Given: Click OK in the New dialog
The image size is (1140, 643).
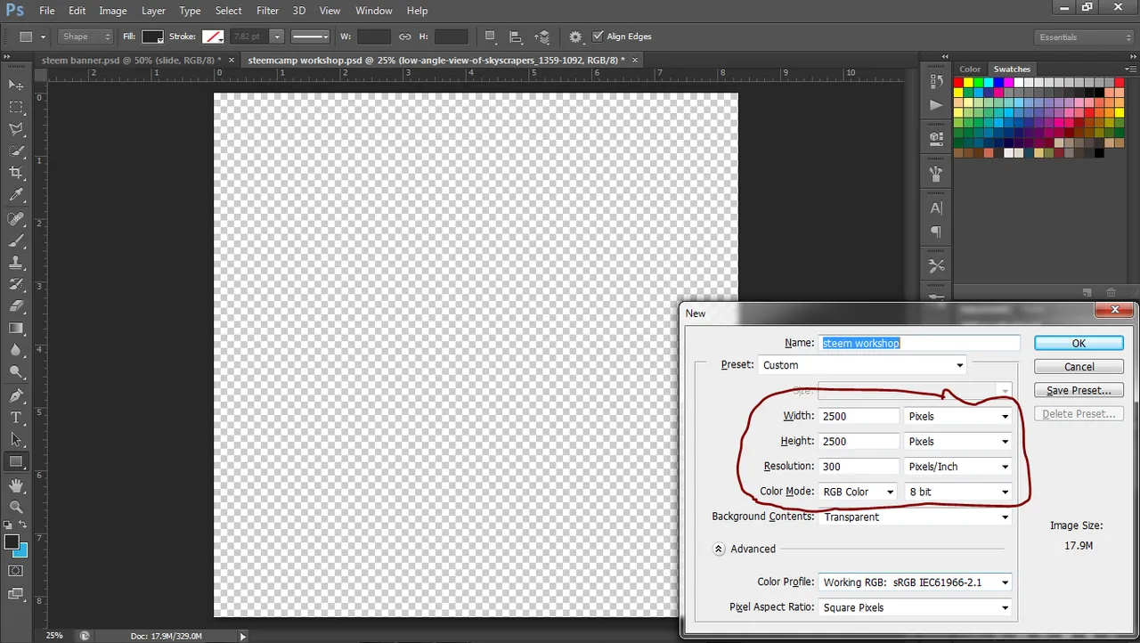Looking at the screenshot, I should [x=1079, y=343].
